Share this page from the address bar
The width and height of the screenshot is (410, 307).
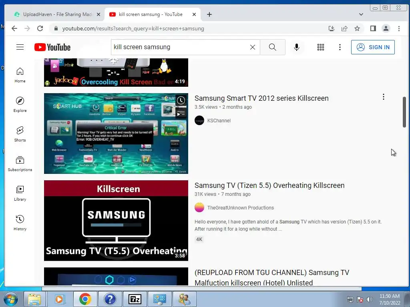tap(344, 28)
